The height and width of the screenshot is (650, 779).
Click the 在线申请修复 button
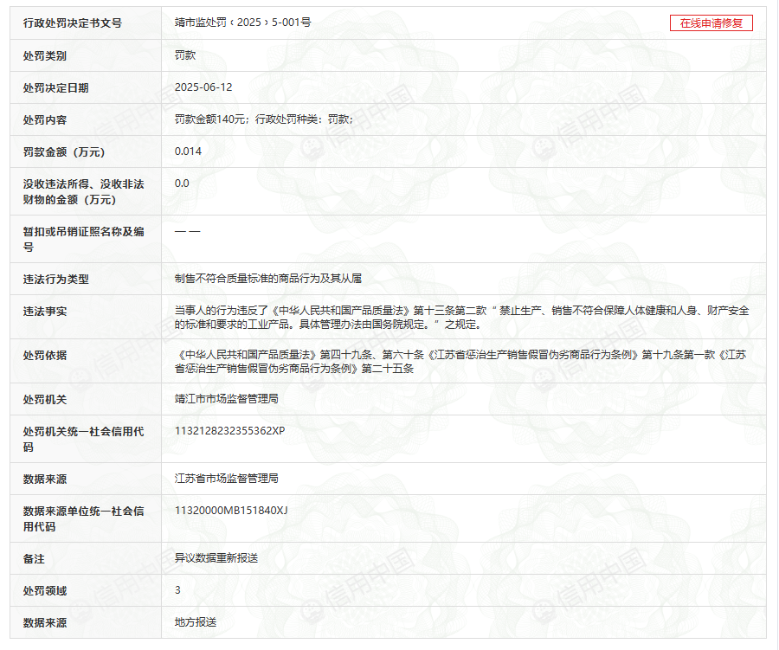(x=711, y=23)
